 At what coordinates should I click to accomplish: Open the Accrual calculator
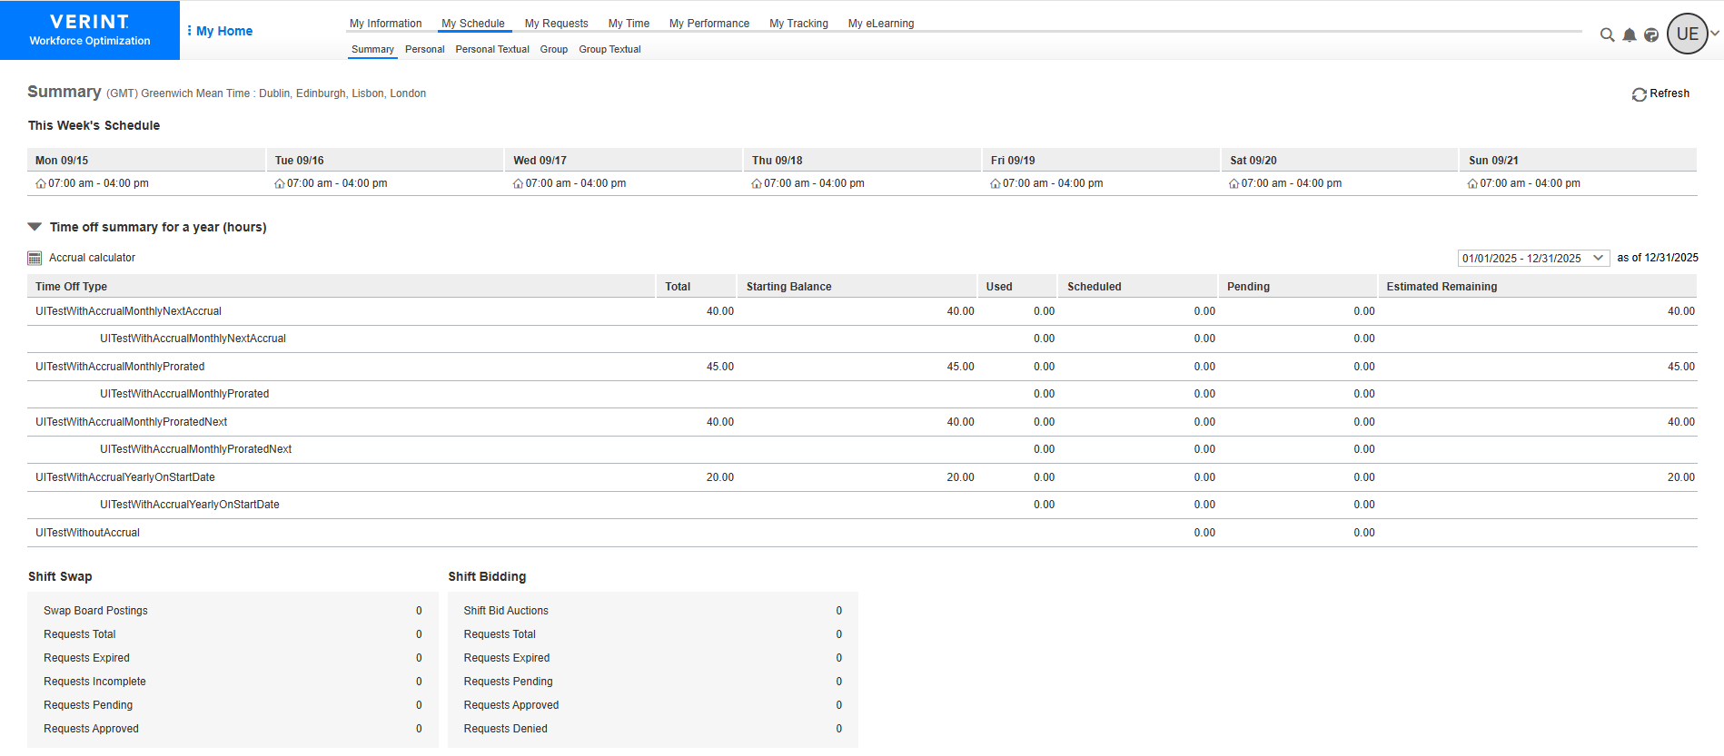(92, 258)
